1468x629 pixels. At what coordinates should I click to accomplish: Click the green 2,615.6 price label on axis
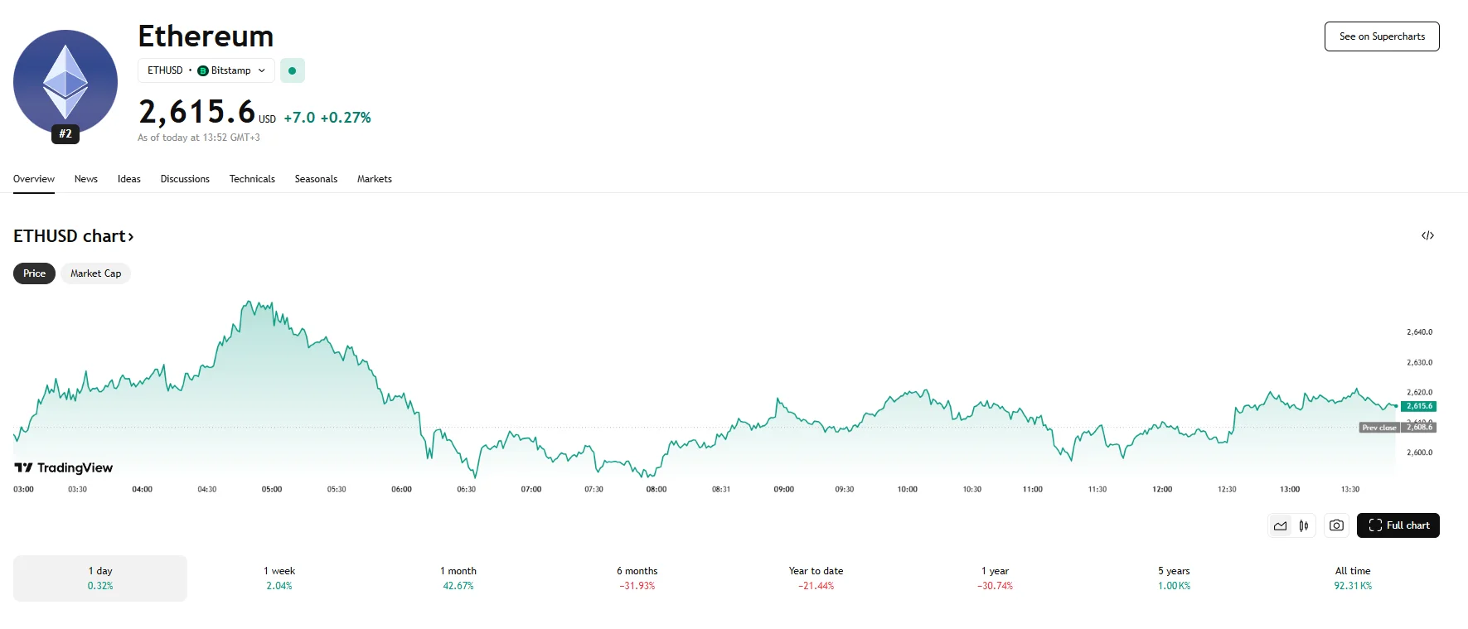pyautogui.click(x=1418, y=406)
